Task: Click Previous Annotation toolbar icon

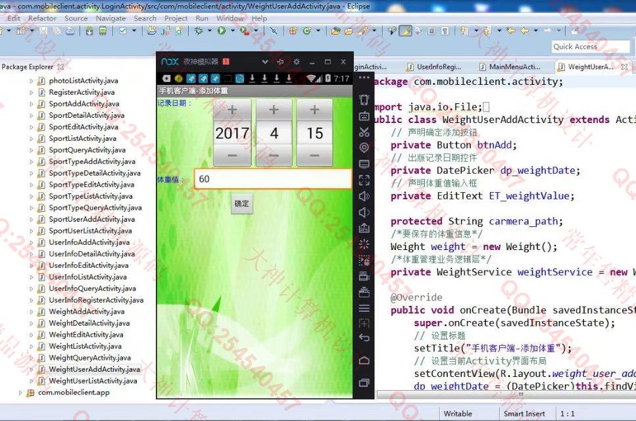Action: [x=487, y=31]
